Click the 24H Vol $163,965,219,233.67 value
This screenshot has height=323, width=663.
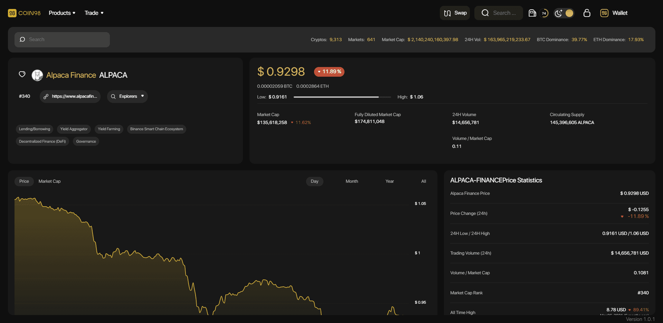click(x=507, y=40)
